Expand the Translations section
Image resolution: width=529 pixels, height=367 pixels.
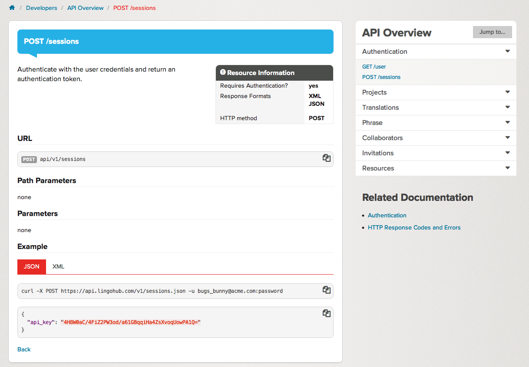[x=507, y=108]
